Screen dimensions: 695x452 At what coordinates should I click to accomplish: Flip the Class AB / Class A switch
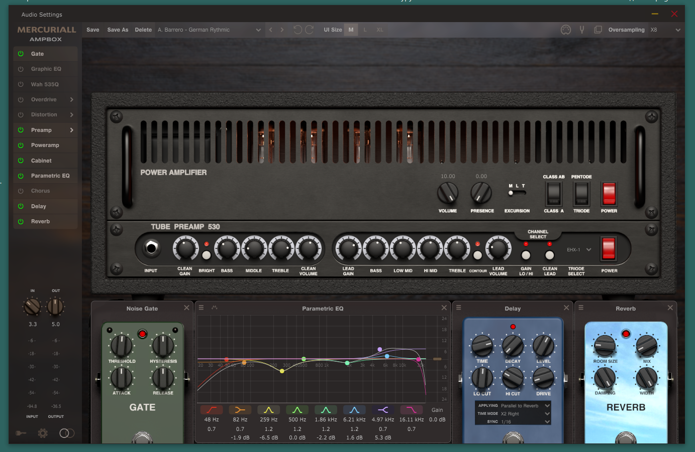[x=554, y=194]
